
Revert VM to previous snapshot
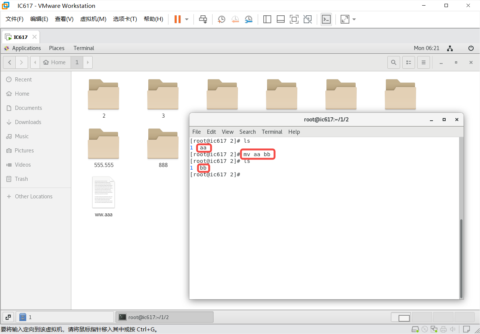click(x=235, y=19)
